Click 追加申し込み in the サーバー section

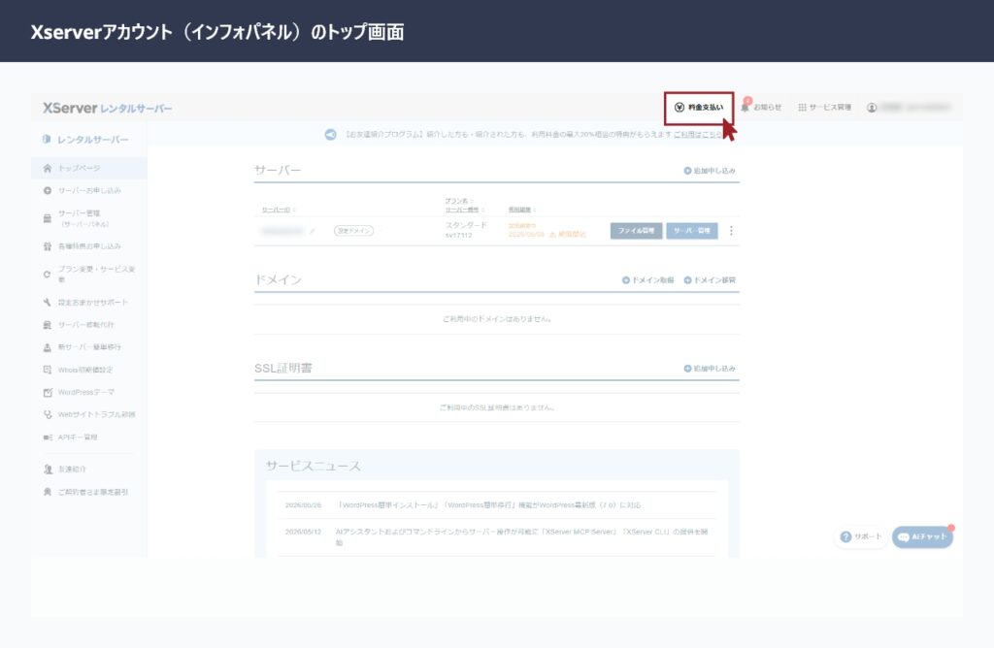(x=710, y=171)
